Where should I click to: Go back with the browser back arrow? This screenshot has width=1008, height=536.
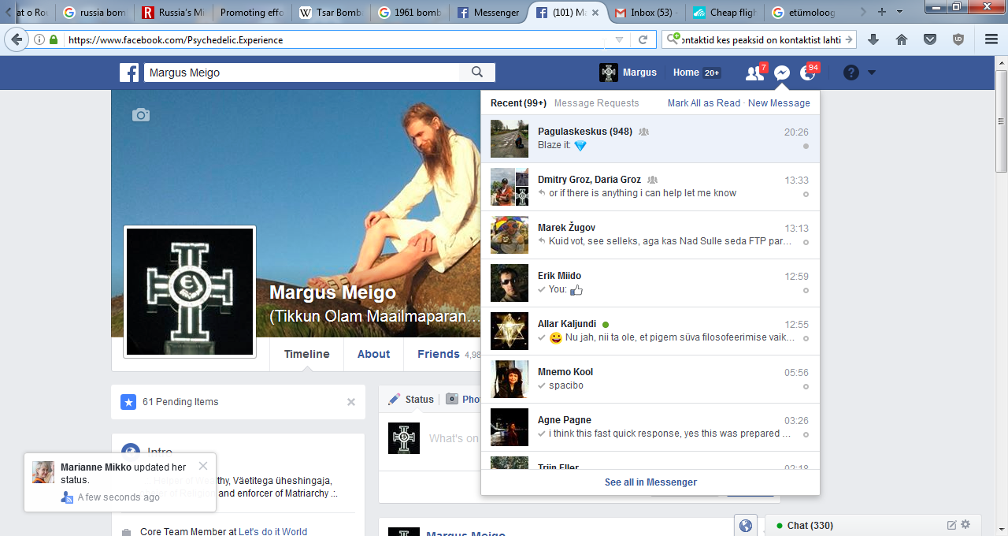tap(17, 39)
